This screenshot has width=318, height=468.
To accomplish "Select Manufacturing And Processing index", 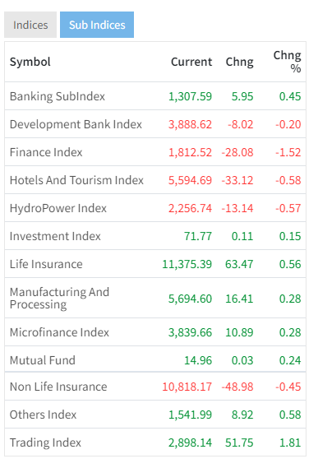I will pos(155,299).
